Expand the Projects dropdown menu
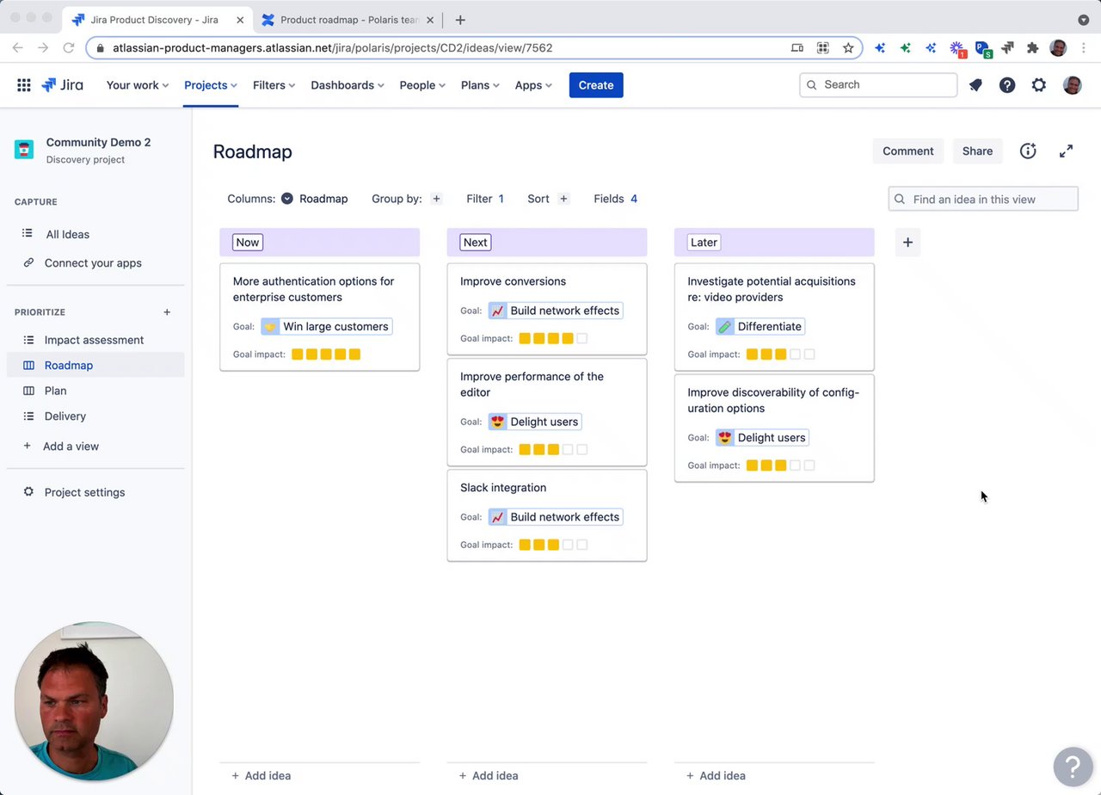Viewport: 1101px width, 795px height. click(x=210, y=85)
